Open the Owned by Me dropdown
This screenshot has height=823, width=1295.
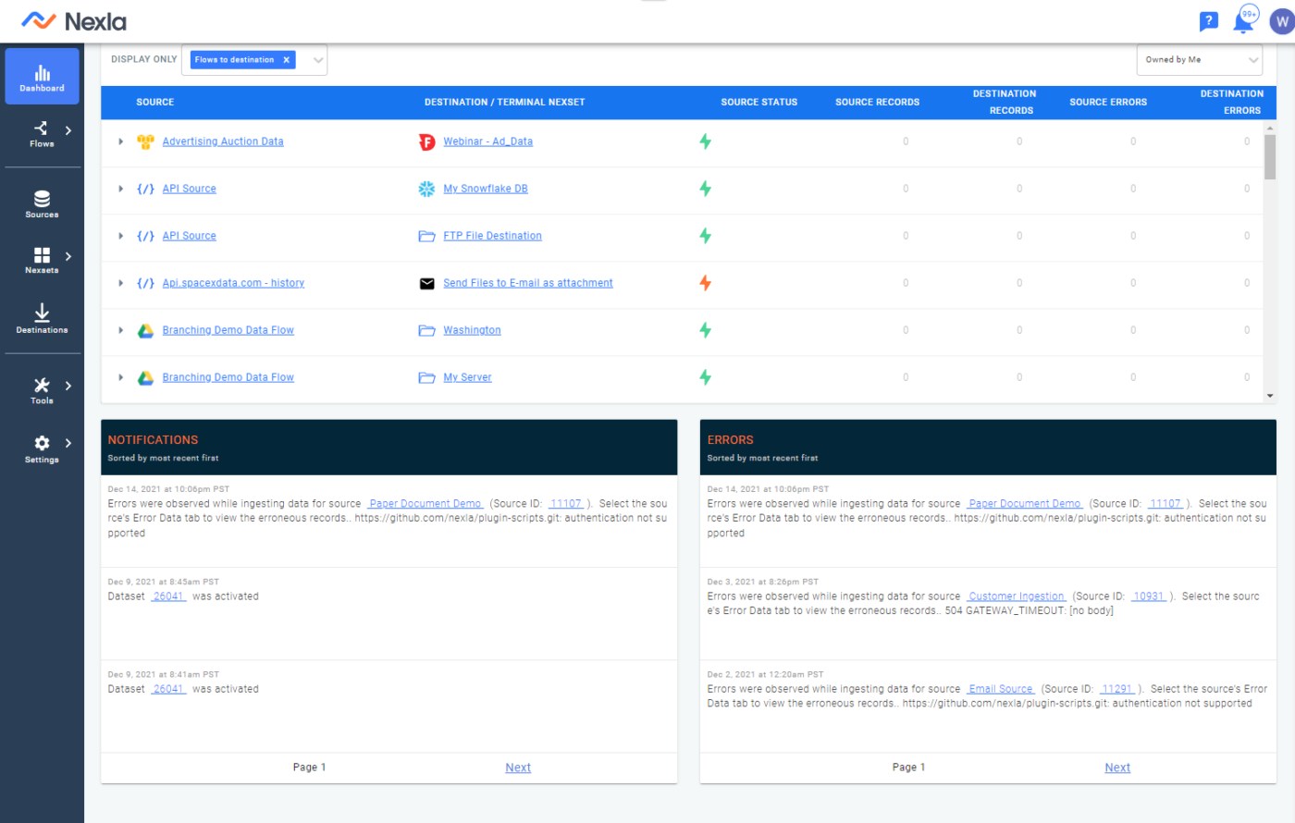[x=1199, y=59]
